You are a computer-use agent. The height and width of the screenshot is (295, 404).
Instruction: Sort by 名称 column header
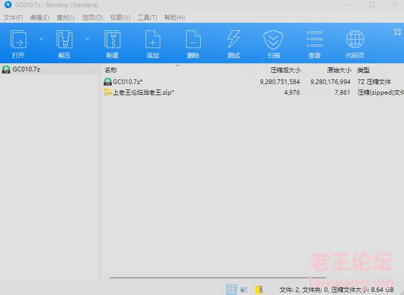[111, 70]
